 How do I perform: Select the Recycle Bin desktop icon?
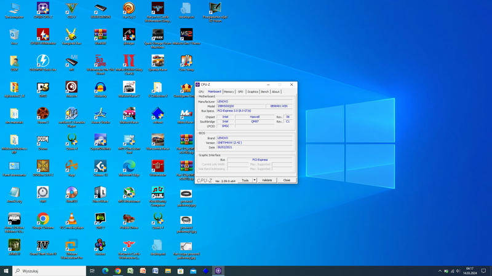tap(14, 37)
